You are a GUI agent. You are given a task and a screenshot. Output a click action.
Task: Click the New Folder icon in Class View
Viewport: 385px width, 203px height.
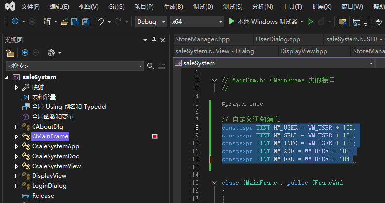(x=10, y=53)
